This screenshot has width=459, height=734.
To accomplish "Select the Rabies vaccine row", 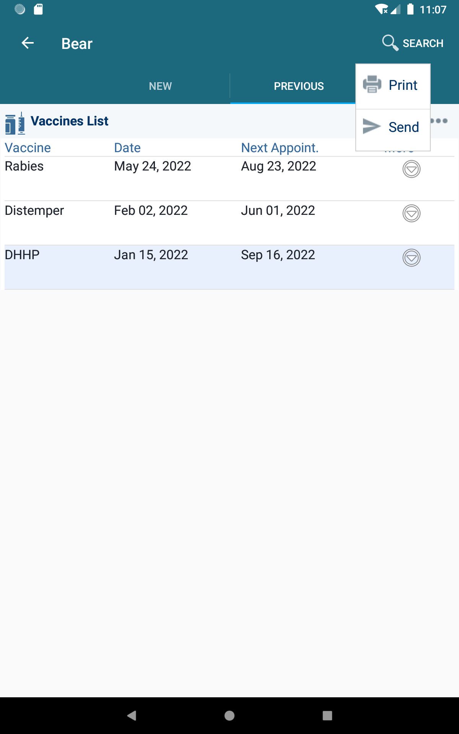I will coord(229,179).
